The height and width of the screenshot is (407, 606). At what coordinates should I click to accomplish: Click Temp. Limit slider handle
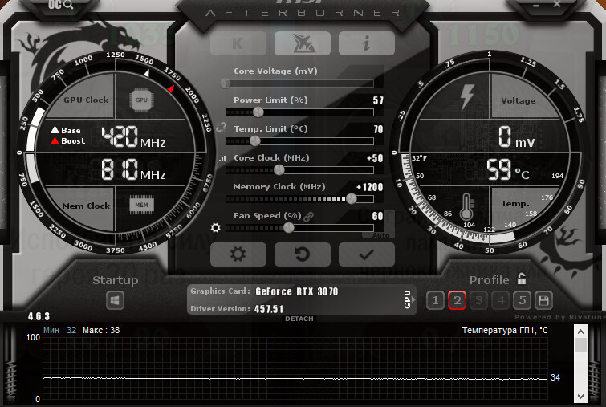255,140
